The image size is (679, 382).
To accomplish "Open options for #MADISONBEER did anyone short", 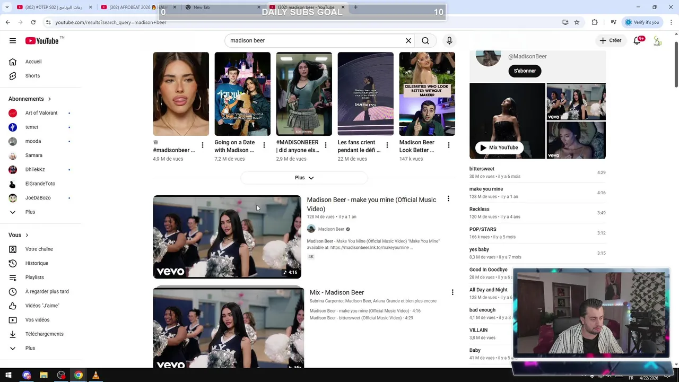I will pyautogui.click(x=325, y=145).
